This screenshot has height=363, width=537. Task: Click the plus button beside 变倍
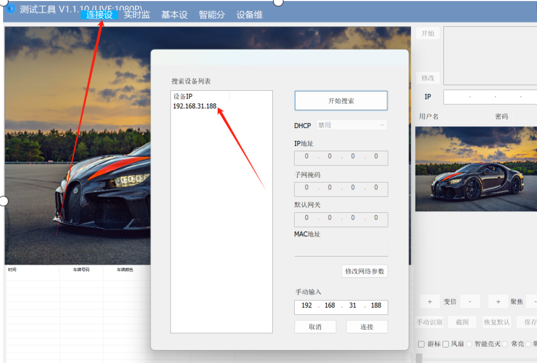(x=430, y=302)
